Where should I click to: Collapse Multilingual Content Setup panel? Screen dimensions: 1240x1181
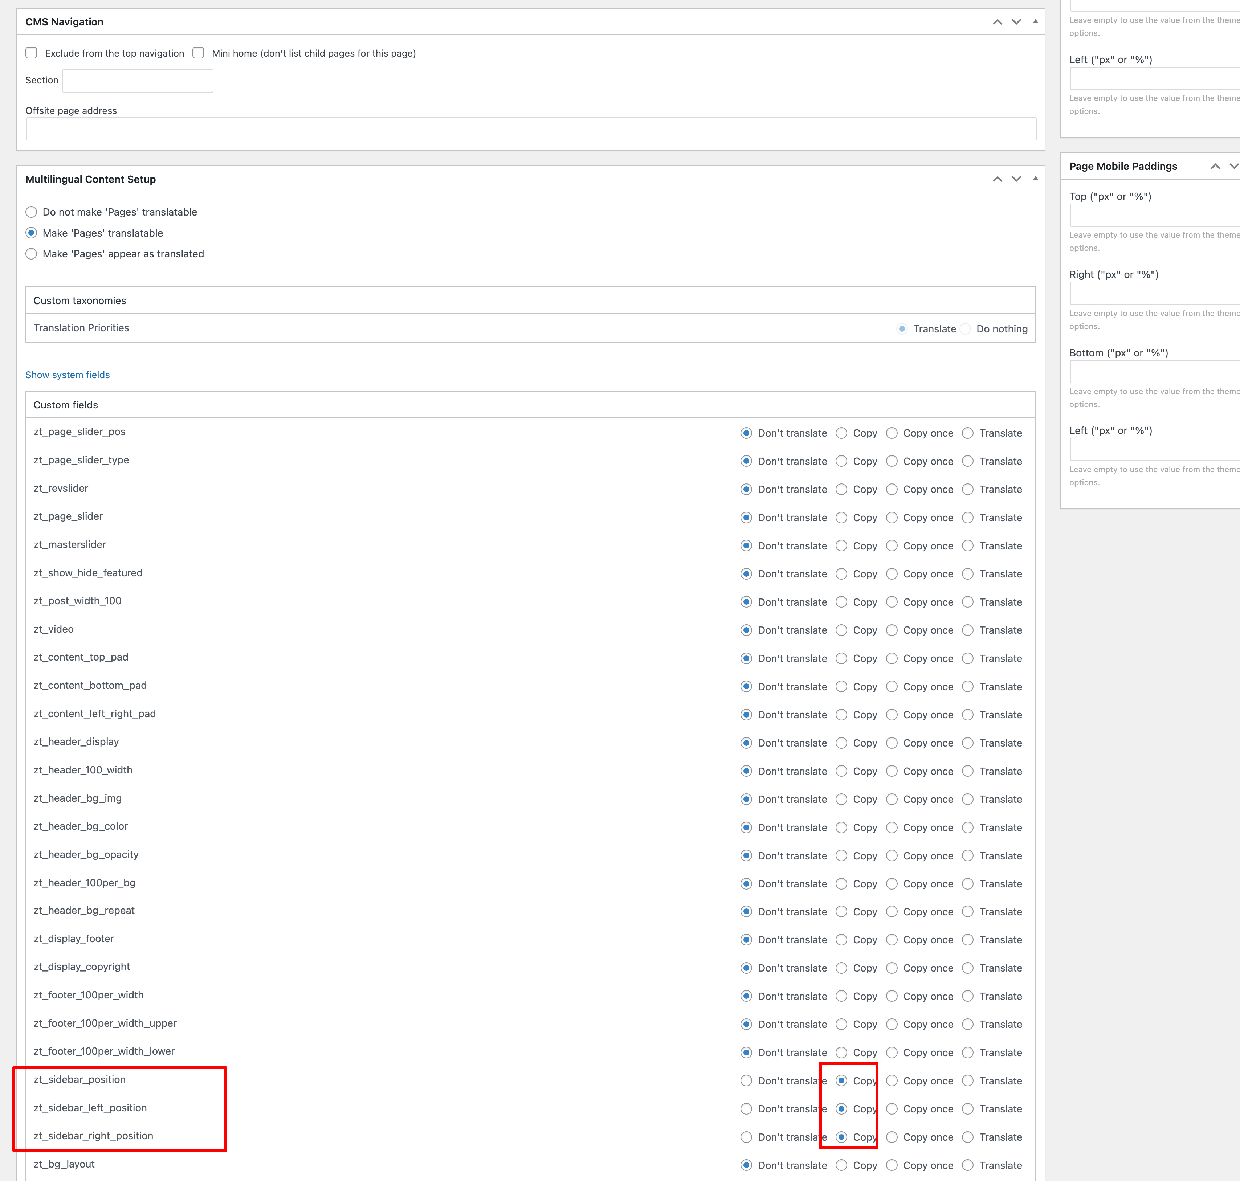[x=1035, y=179]
